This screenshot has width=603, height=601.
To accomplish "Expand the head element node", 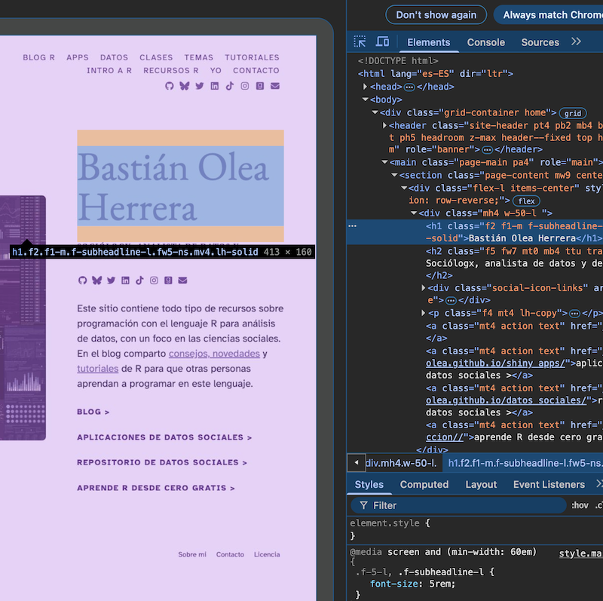I will coord(365,87).
